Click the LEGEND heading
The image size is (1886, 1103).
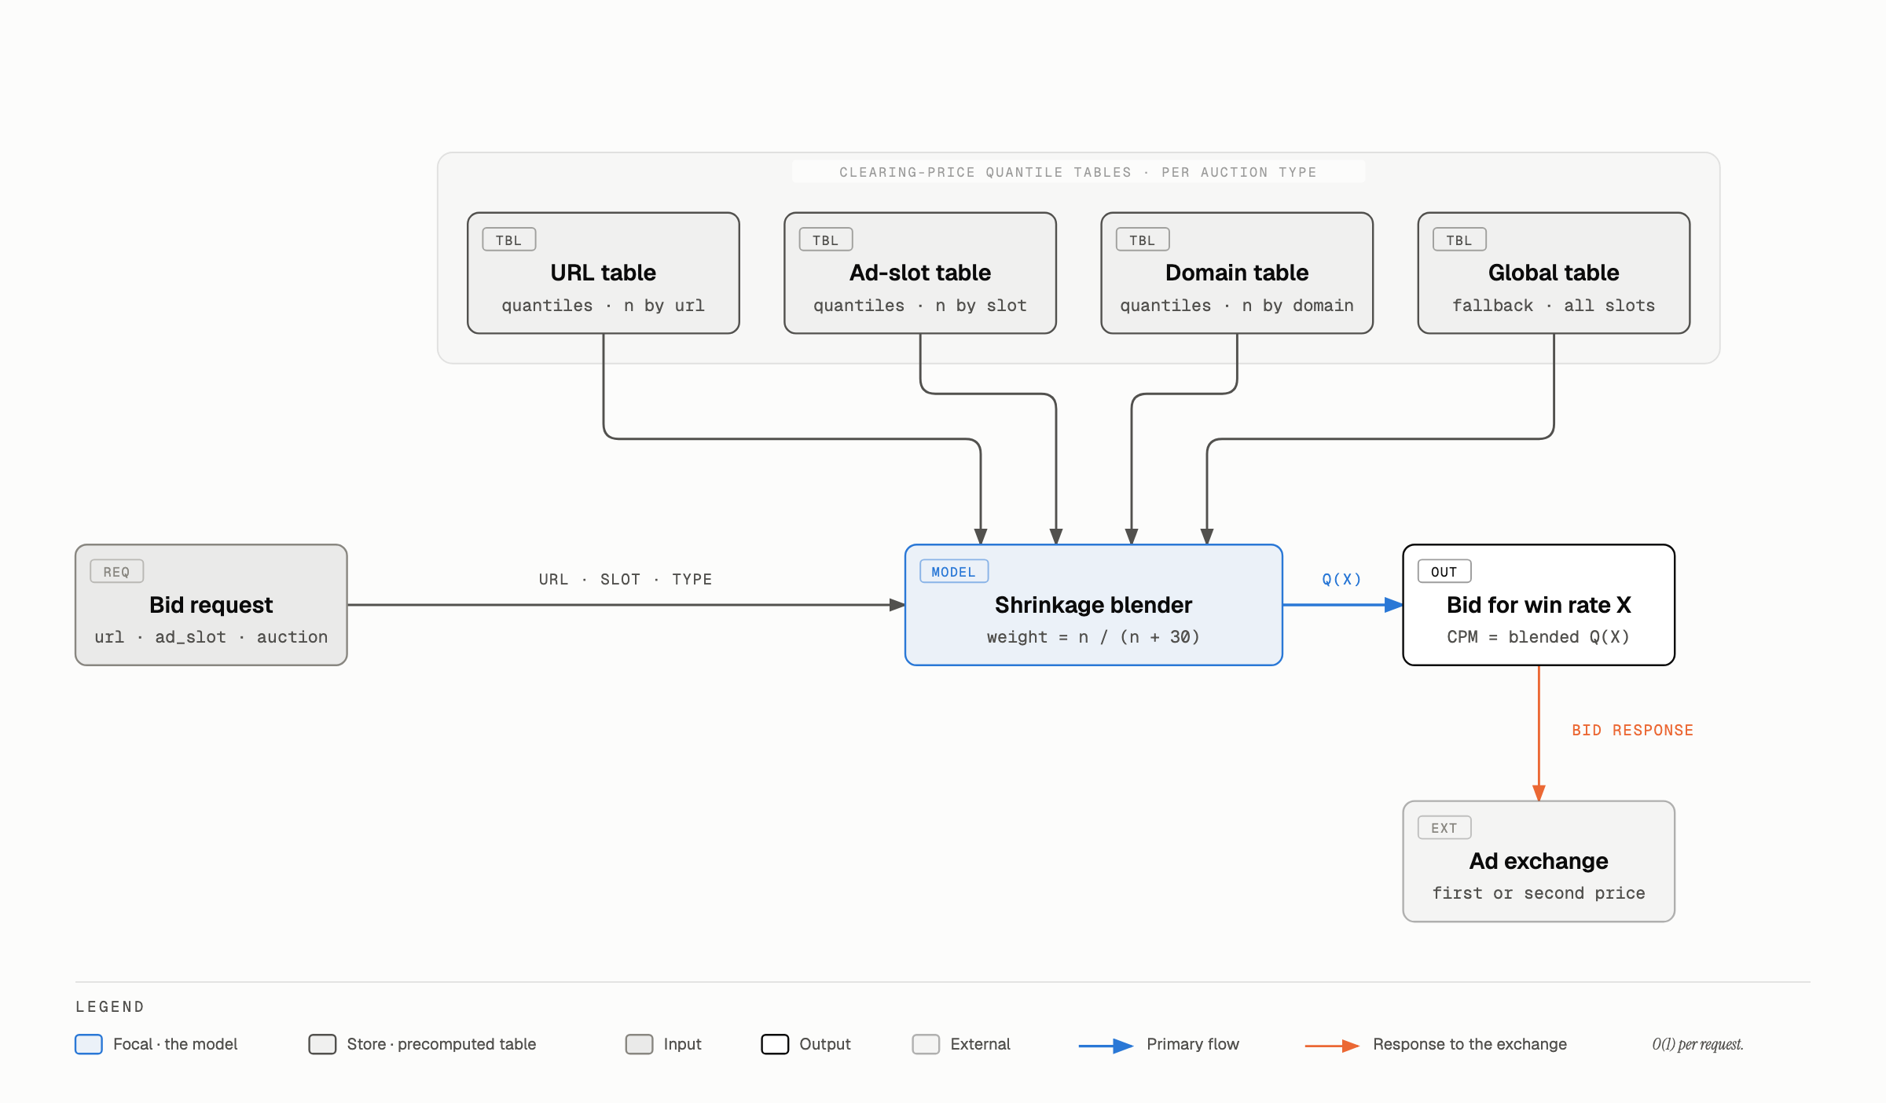pyautogui.click(x=110, y=1006)
